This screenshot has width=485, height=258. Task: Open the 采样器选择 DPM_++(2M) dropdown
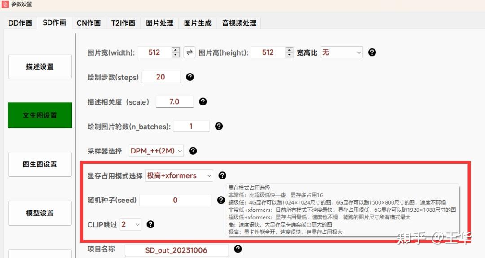coord(156,151)
